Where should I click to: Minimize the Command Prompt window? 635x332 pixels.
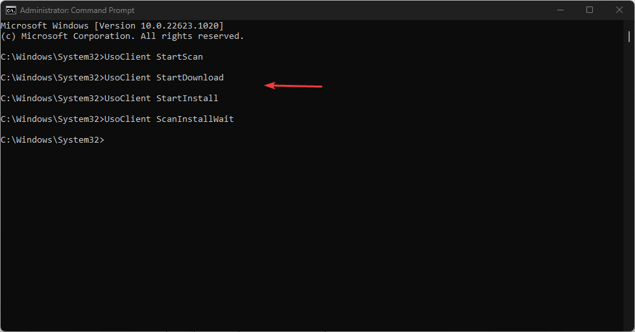(560, 10)
